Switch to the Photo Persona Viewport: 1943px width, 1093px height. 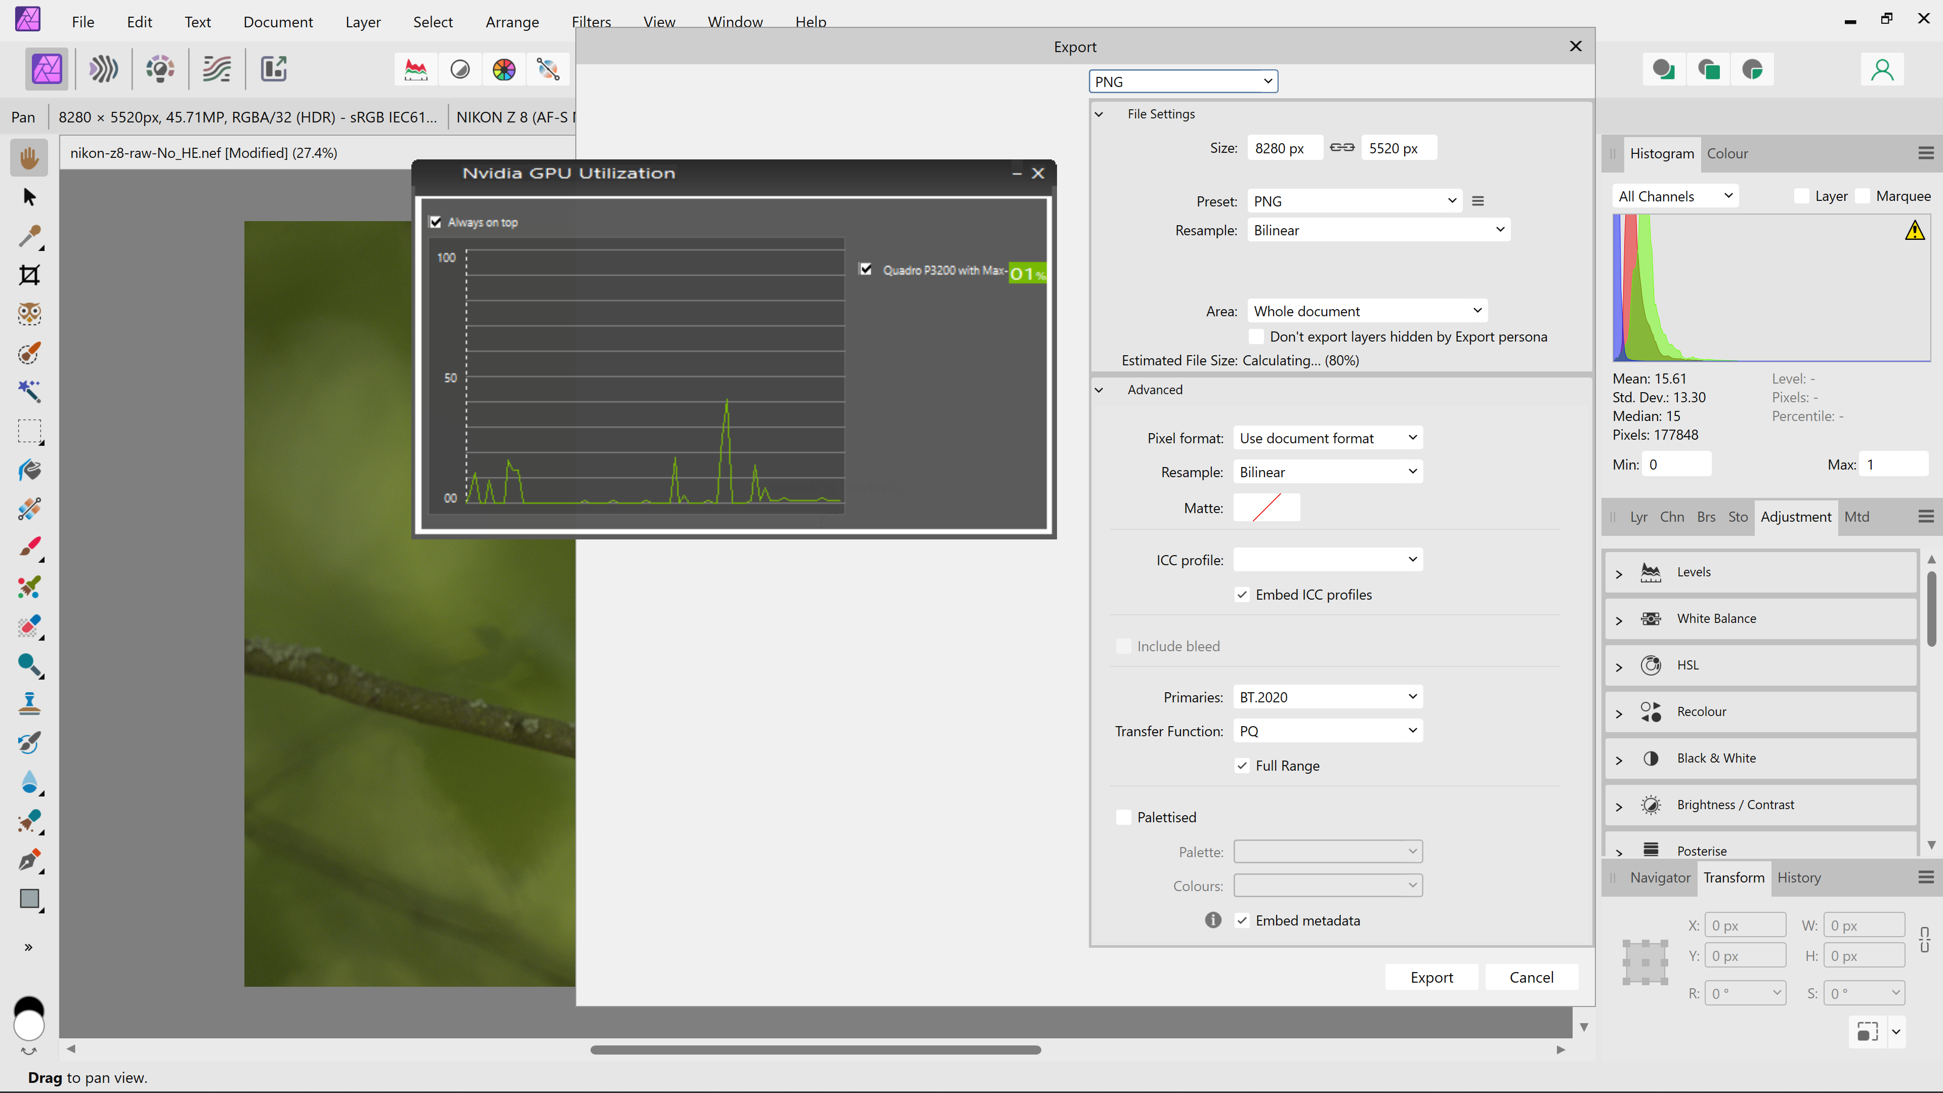47,69
